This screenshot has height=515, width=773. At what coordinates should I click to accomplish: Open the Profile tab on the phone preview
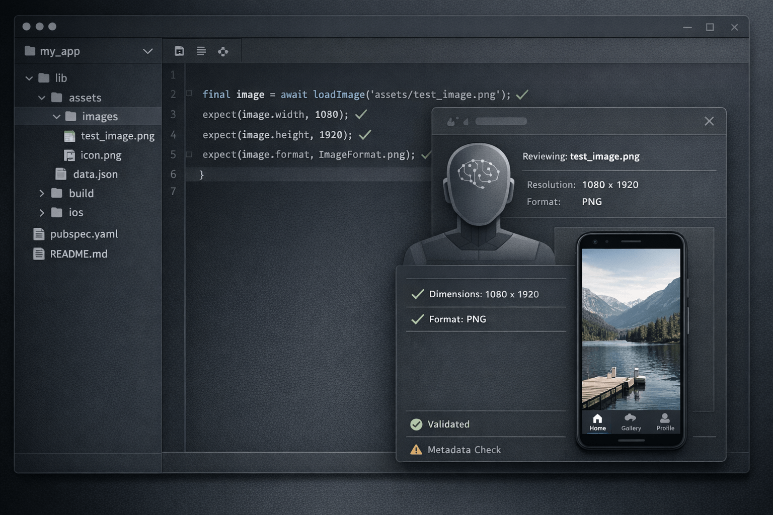pos(665,421)
